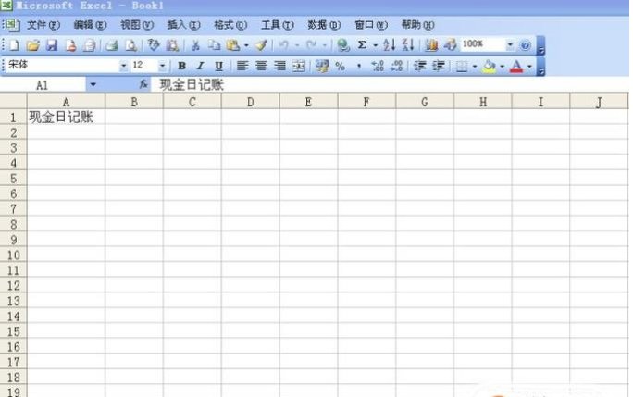Insert a hyperlink with globe icon
The height and width of the screenshot is (397, 633).
click(x=343, y=44)
